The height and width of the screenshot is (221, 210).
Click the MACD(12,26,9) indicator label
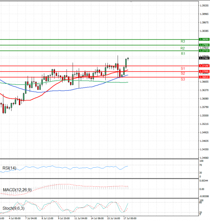click(x=17, y=190)
